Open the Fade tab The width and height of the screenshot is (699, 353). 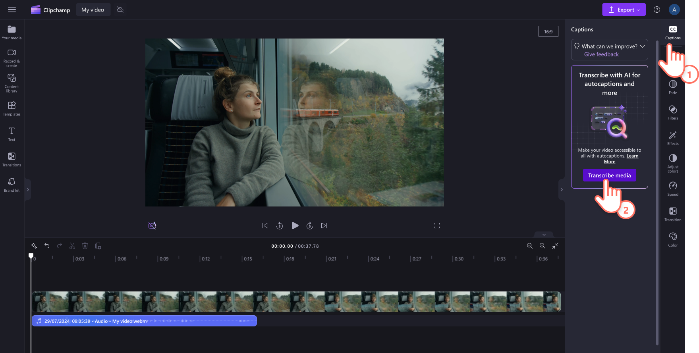click(673, 87)
